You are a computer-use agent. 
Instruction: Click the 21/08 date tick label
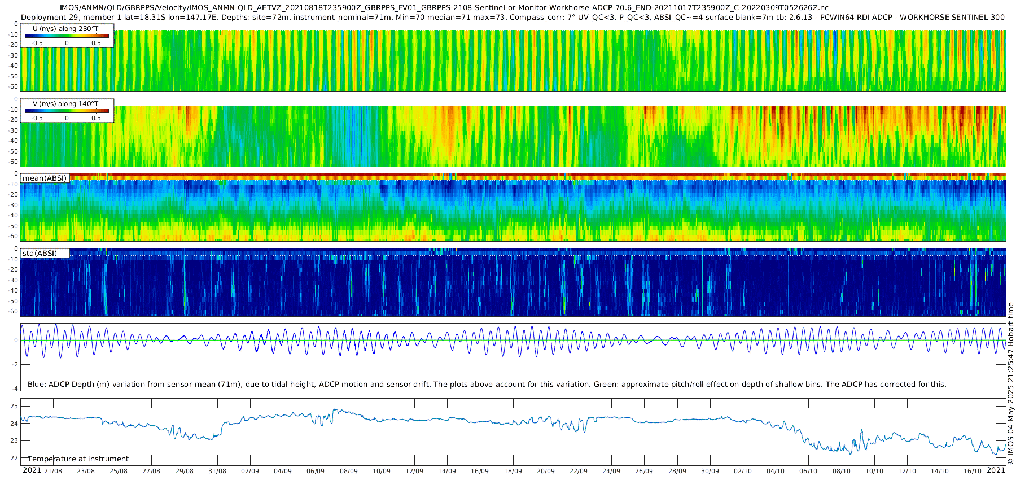click(53, 471)
